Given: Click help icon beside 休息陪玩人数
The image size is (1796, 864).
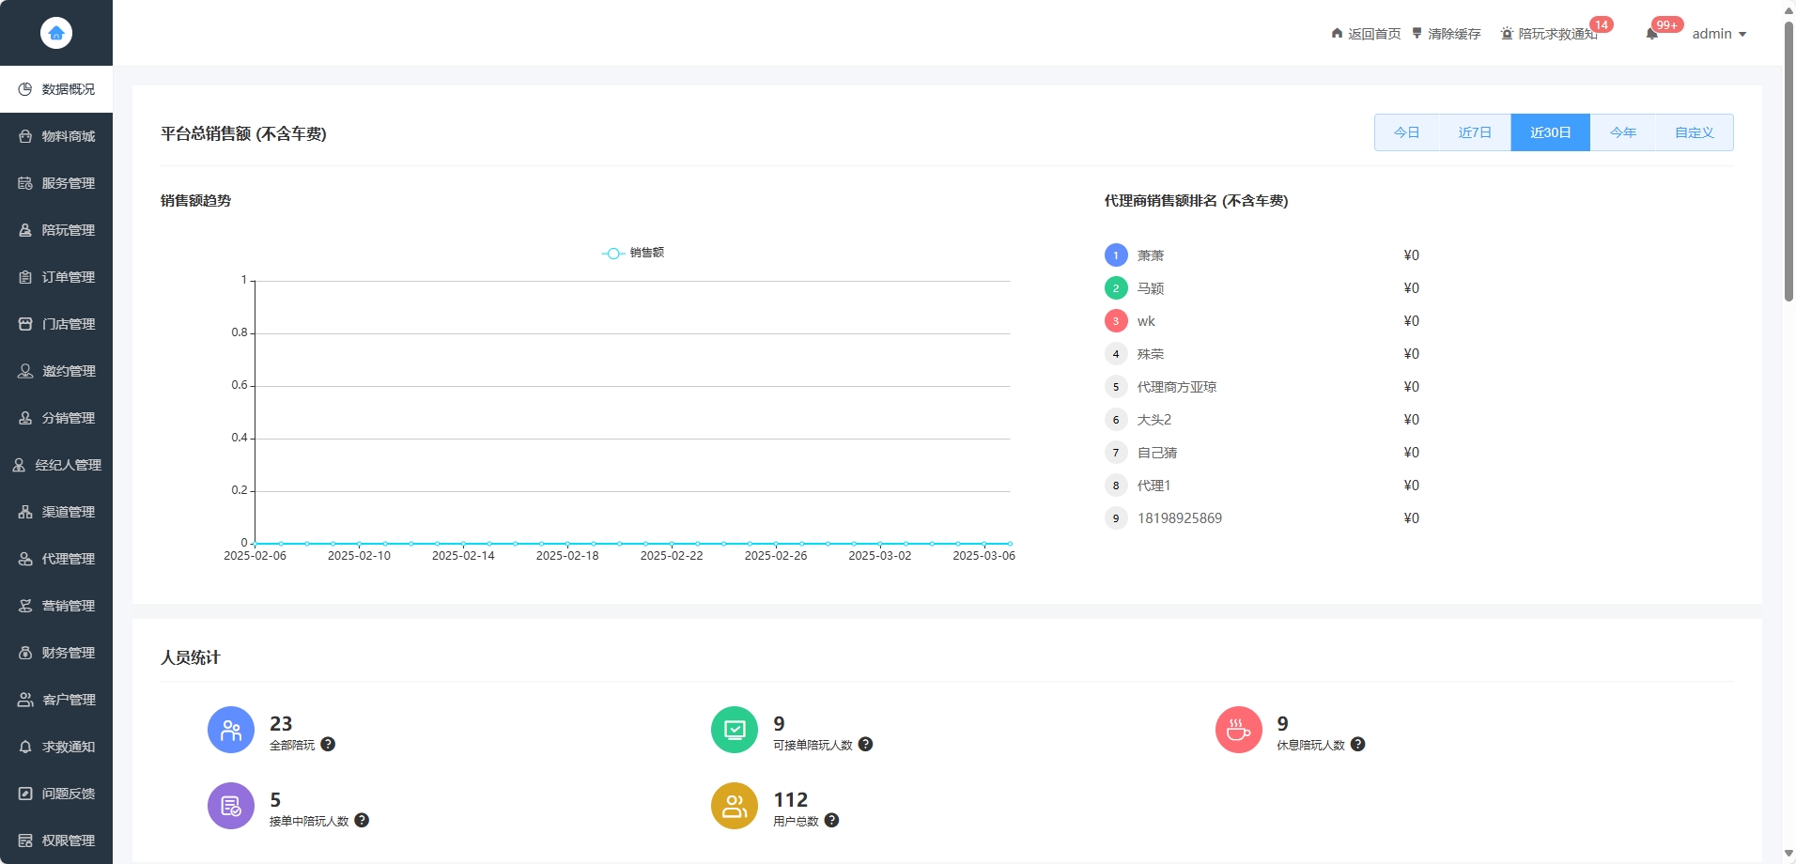Looking at the screenshot, I should 1357,744.
